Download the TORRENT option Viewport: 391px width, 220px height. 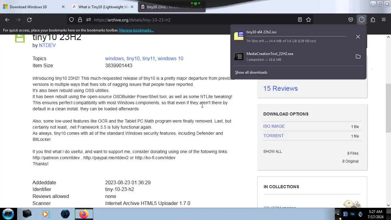coord(273,136)
